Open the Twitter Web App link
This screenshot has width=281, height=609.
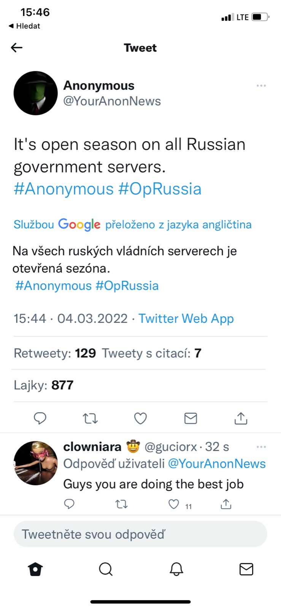[x=186, y=319]
